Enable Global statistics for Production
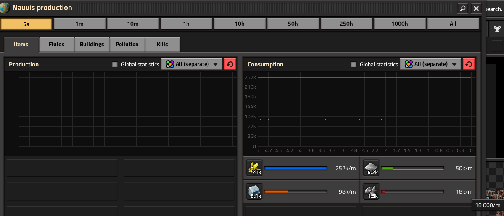This screenshot has width=504, height=216. click(x=115, y=65)
